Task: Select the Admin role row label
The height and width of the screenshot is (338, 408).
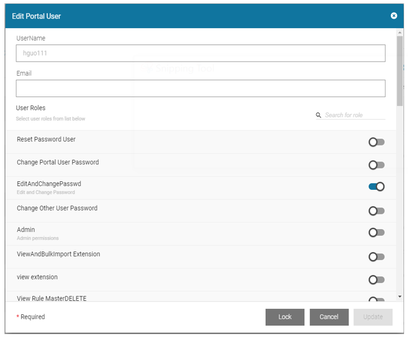Action: pyautogui.click(x=26, y=230)
